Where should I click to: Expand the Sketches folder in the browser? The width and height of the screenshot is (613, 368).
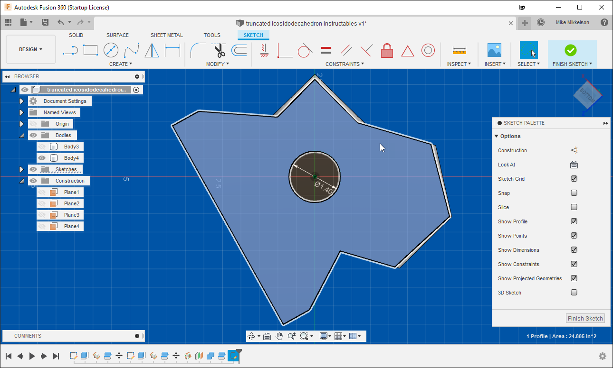(21, 169)
